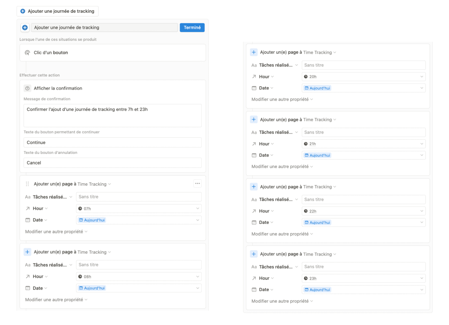
Task: Expand 'Modifier une autre propriété' in the 07h block
Action: (56, 232)
